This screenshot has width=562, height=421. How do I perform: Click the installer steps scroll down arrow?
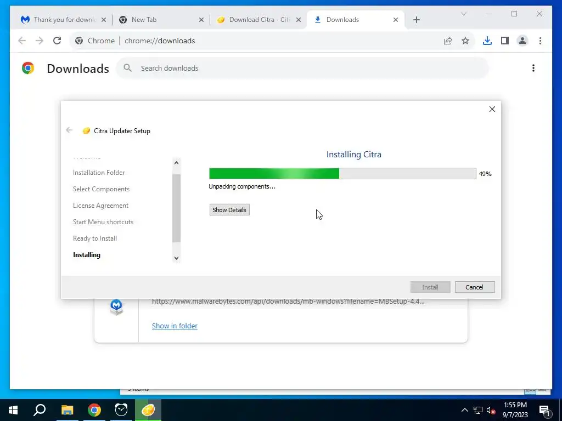176,258
